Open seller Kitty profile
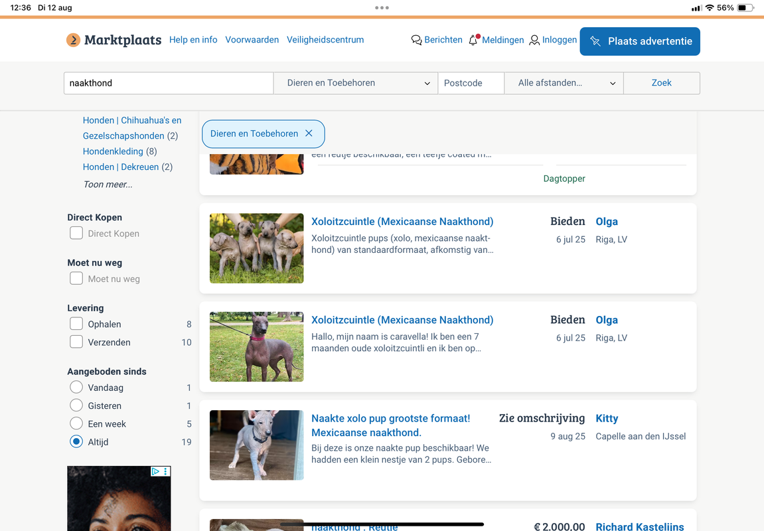 (607, 418)
